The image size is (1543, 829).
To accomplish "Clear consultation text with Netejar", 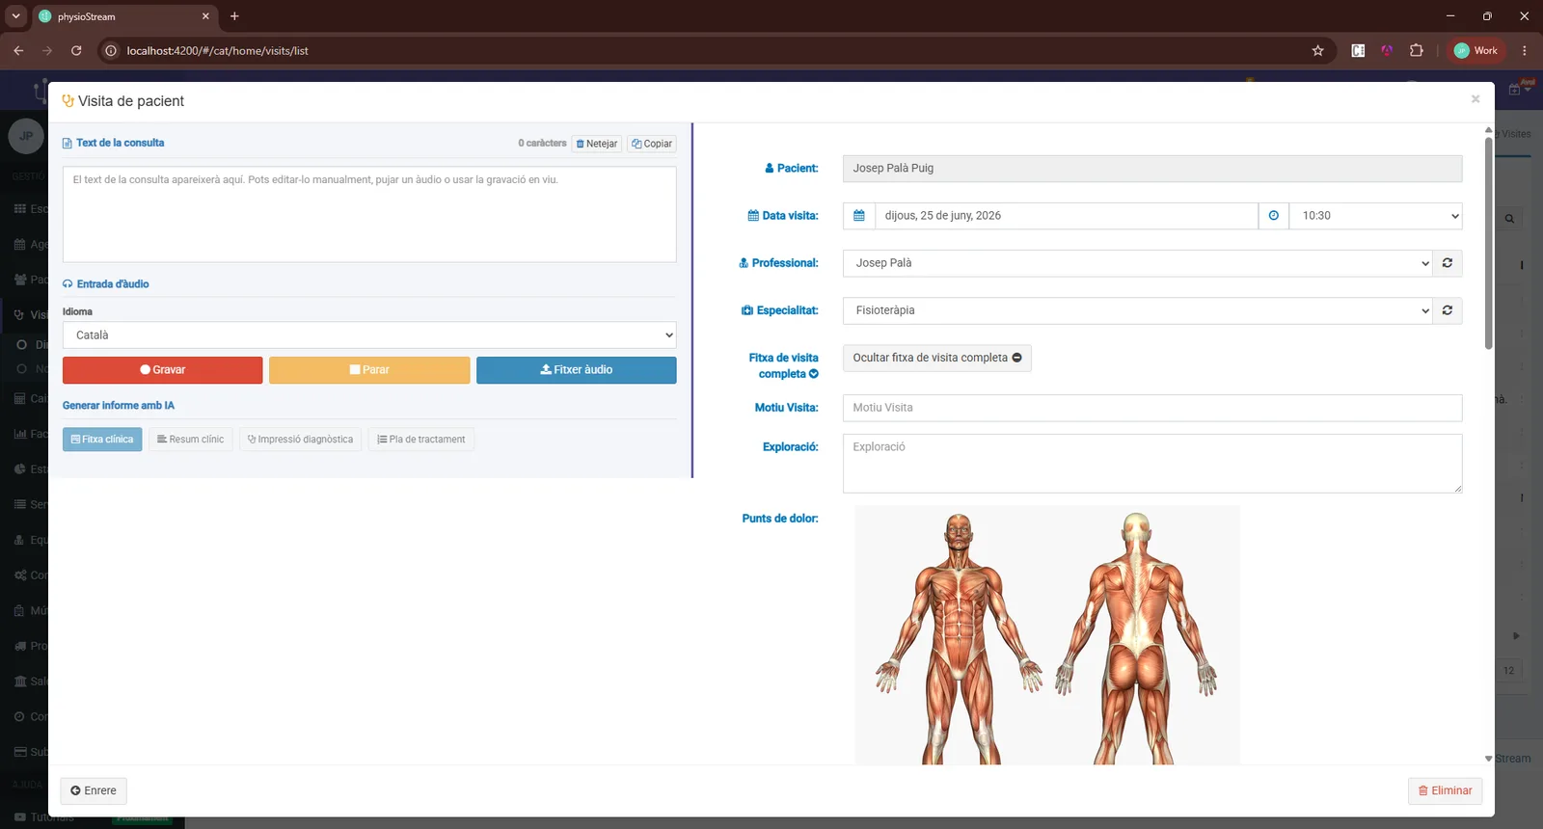I will 597,144.
